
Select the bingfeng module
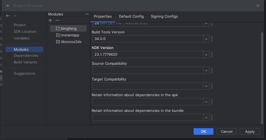[69, 28]
